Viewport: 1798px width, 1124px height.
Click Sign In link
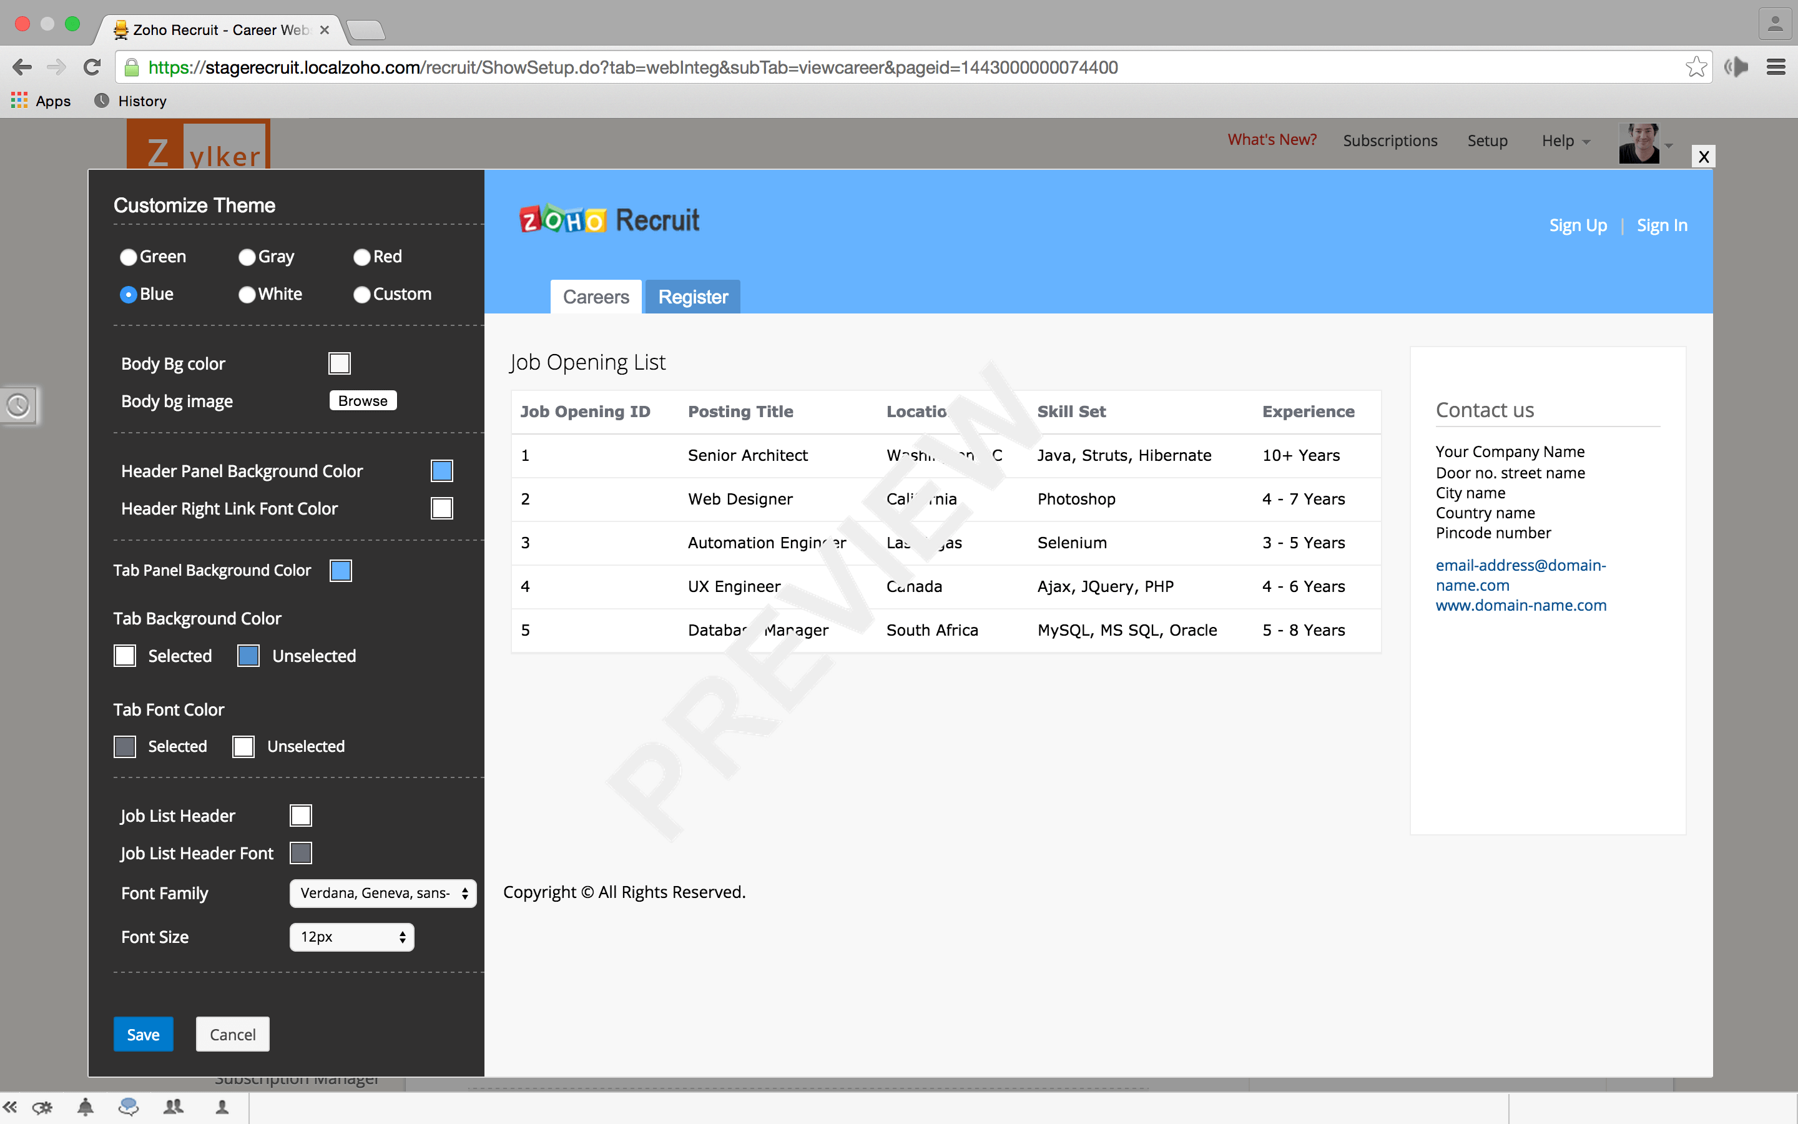1661,225
